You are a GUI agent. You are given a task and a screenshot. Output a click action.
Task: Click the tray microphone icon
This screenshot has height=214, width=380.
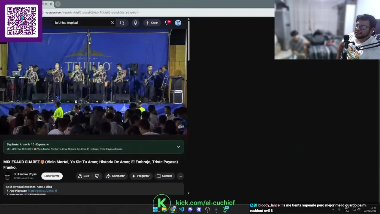[x=339, y=209]
